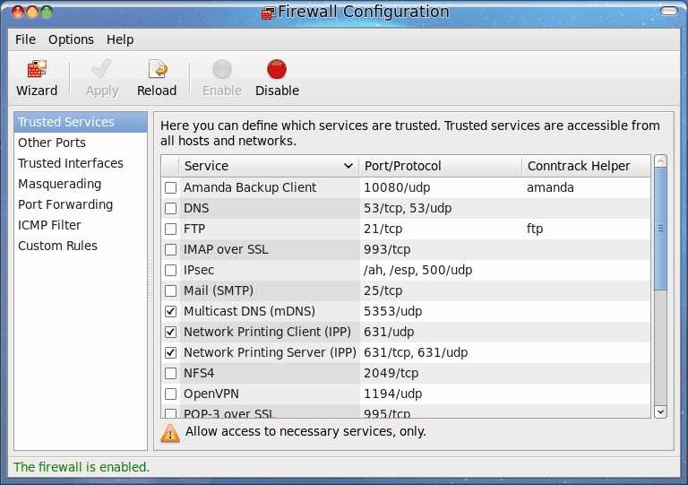Click the Apply checkmark icon
This screenshot has width=688, height=485.
tap(102, 69)
